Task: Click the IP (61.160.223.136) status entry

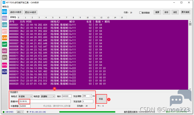Action: point(36,112)
